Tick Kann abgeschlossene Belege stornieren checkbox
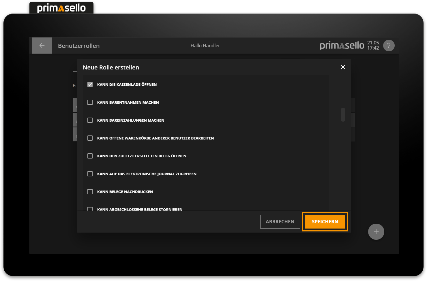 click(x=90, y=209)
